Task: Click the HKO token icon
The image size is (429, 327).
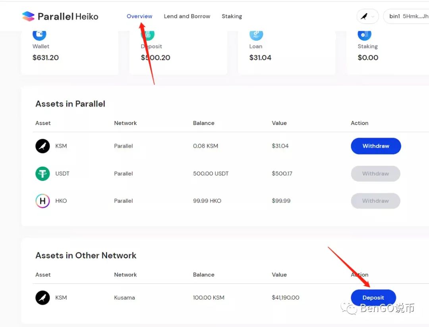Action: 43,201
